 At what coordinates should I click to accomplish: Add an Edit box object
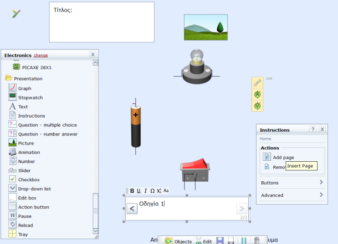coord(22,198)
